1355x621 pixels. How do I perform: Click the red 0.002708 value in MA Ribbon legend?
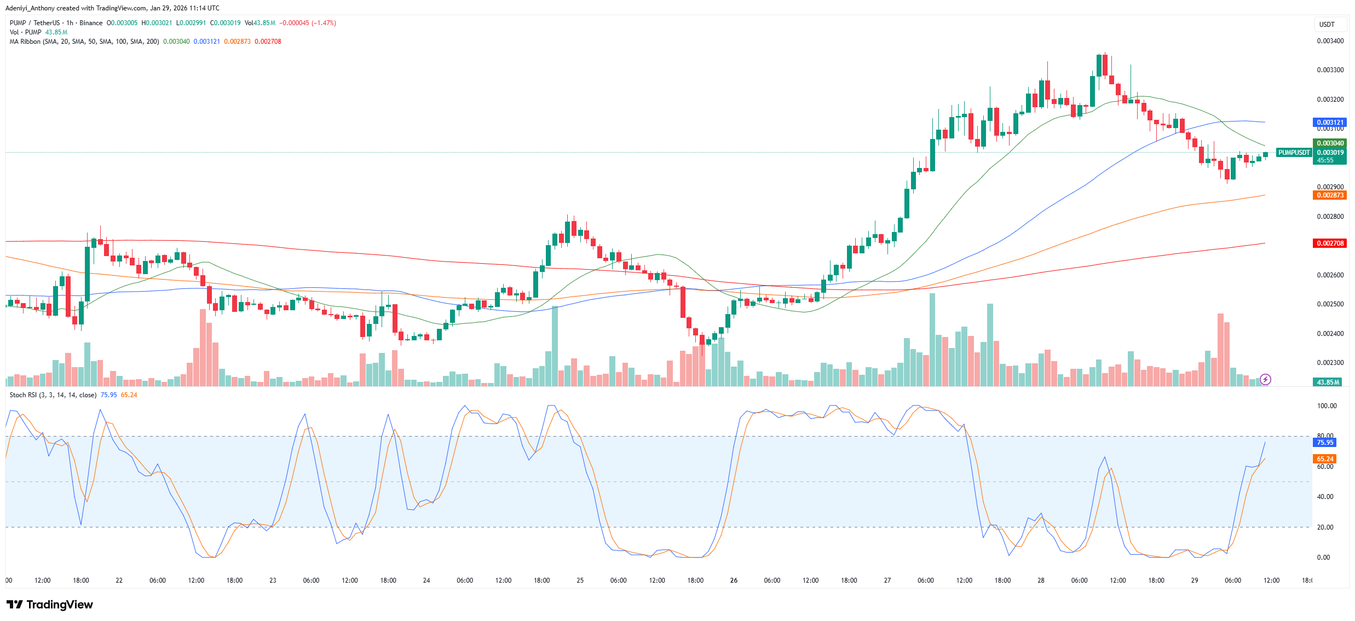click(x=268, y=42)
